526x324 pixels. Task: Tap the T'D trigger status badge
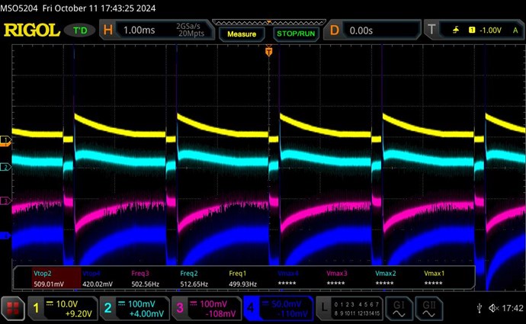coord(80,30)
